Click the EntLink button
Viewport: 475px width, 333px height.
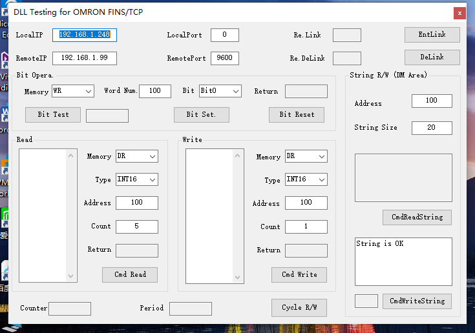(432, 35)
